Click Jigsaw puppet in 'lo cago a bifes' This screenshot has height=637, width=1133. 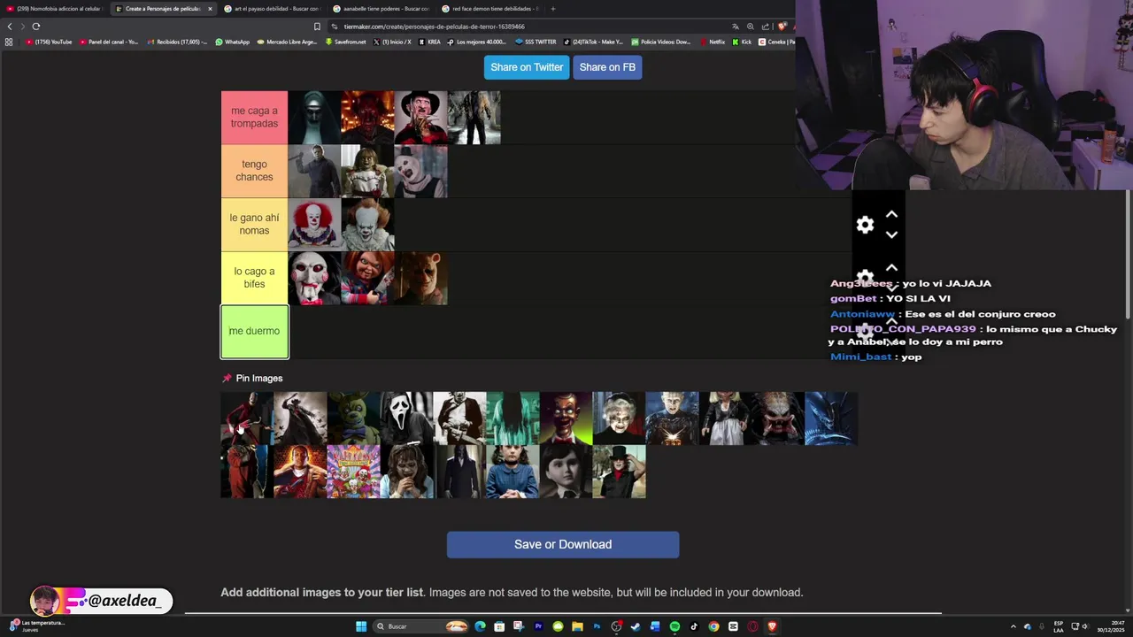314,279
